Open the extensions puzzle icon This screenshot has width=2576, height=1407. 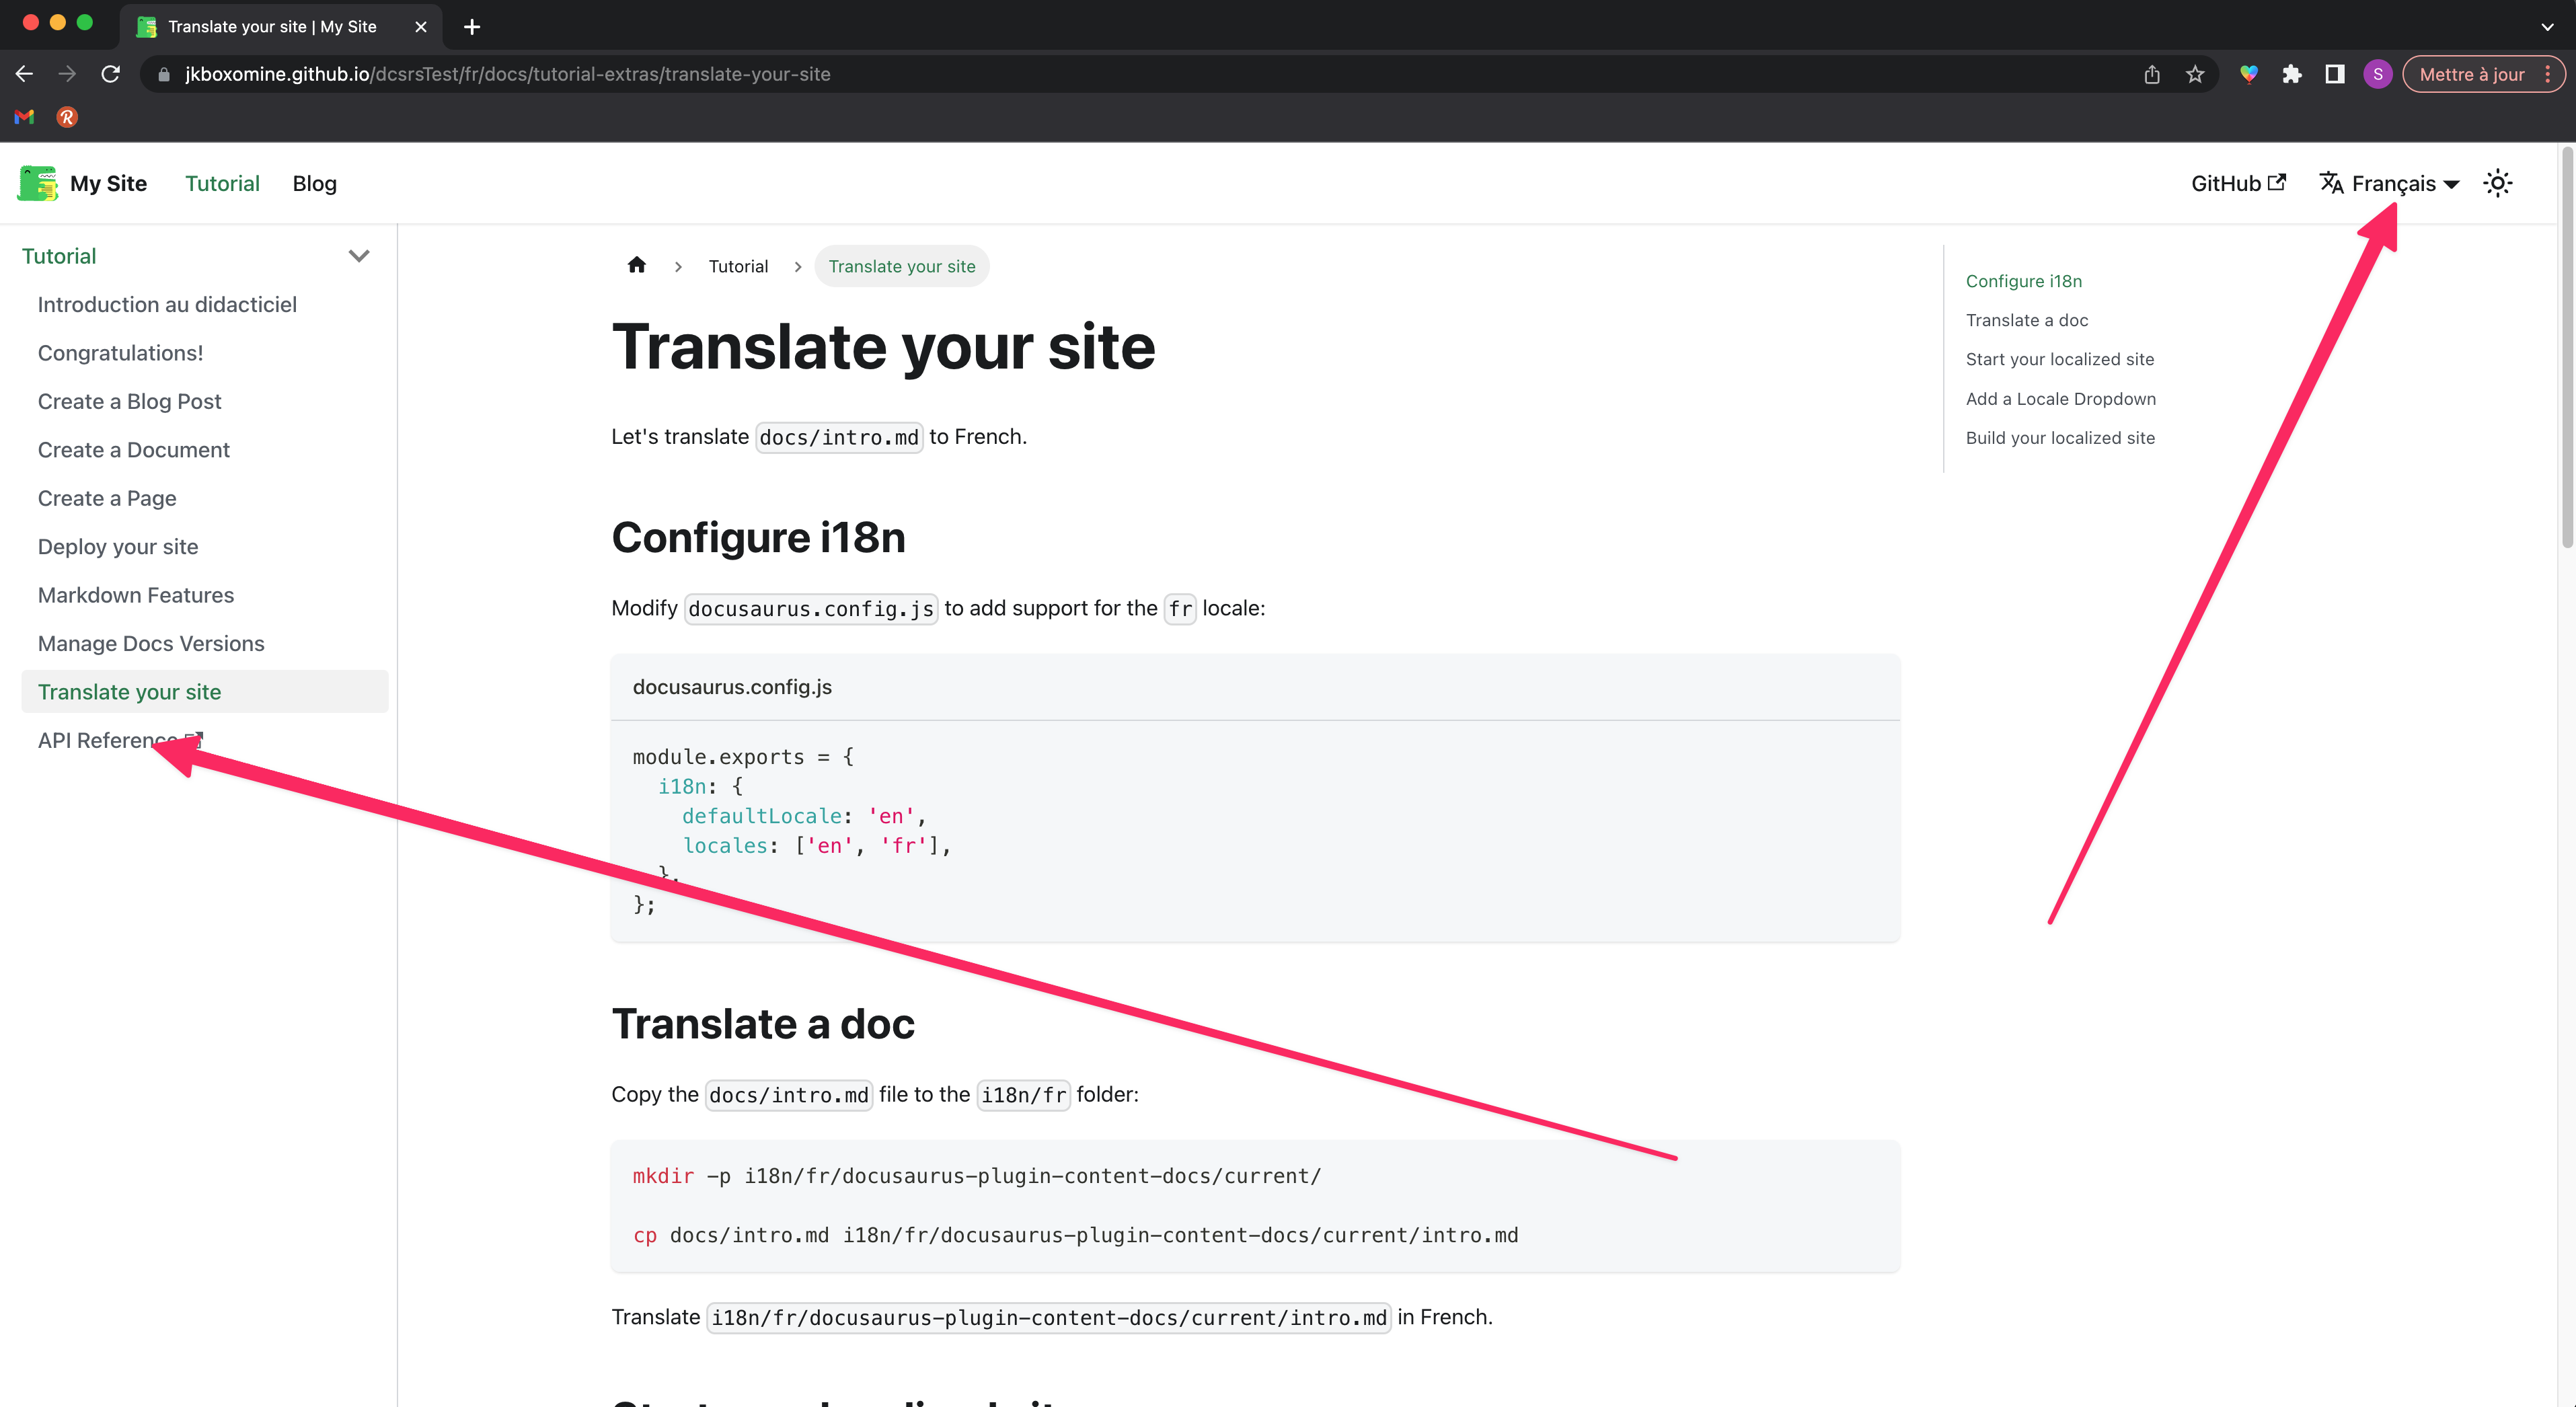point(2292,74)
